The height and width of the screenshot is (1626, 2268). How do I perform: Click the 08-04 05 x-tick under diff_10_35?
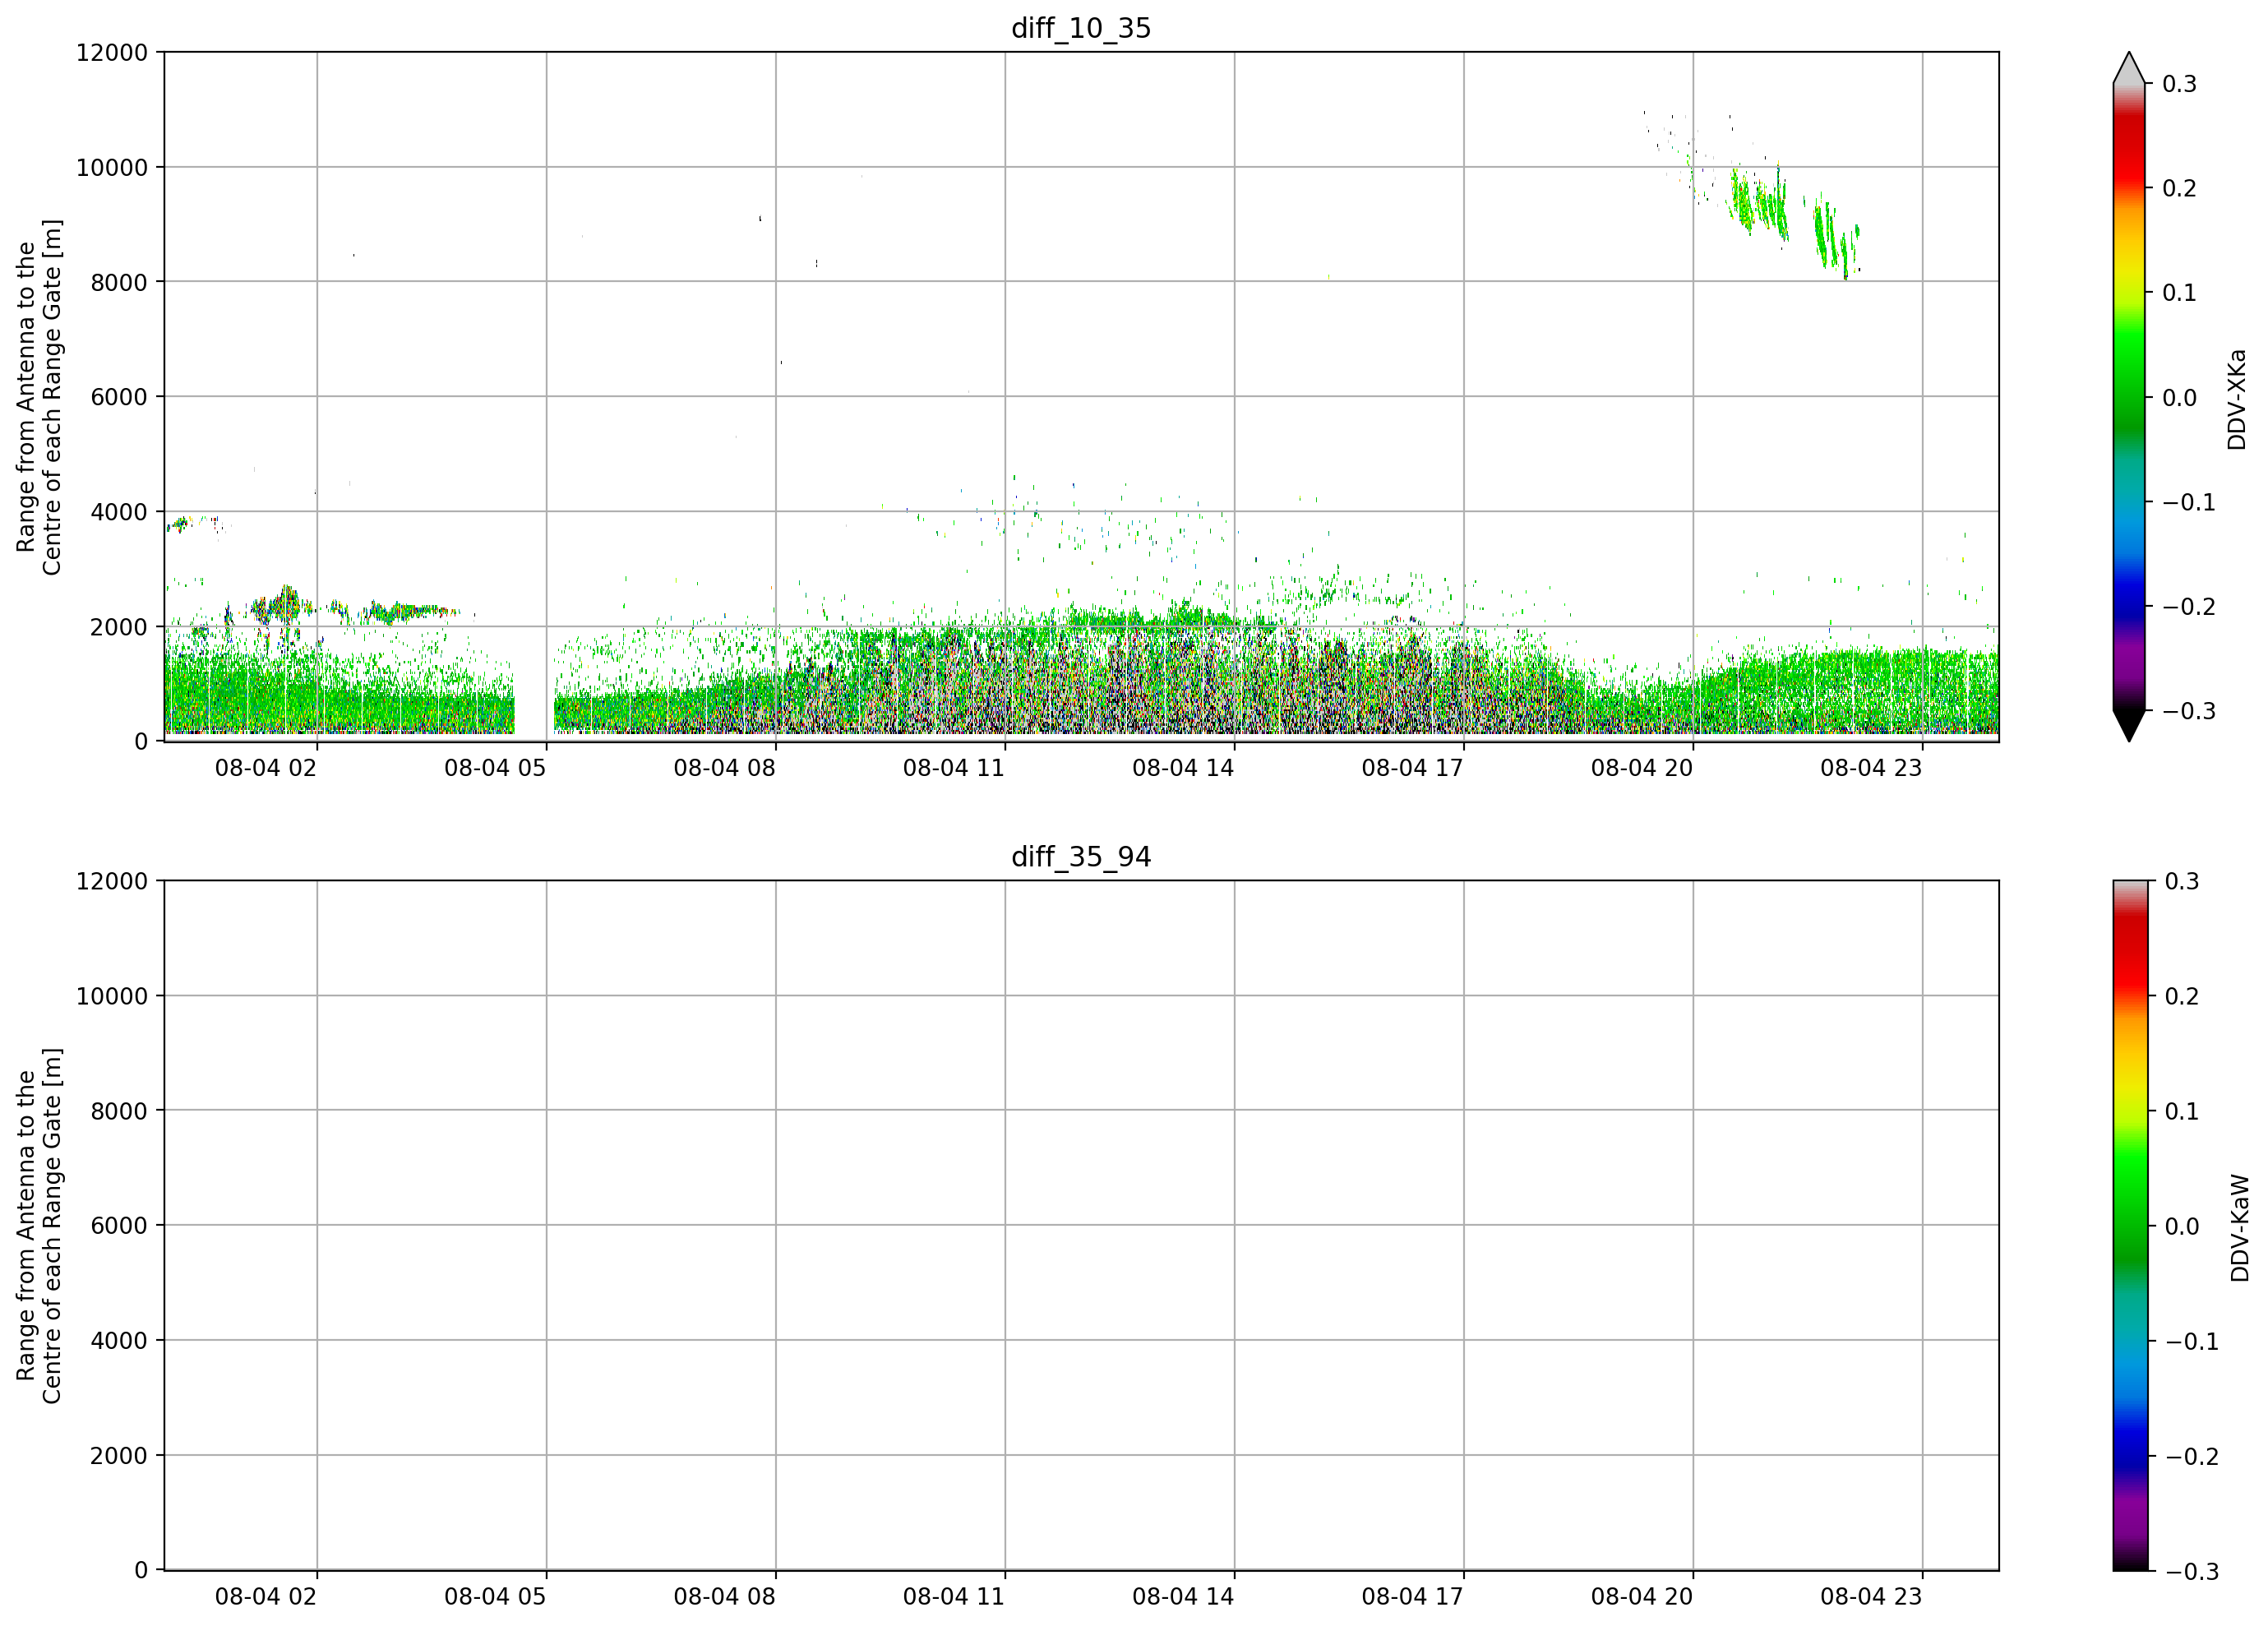(x=495, y=768)
